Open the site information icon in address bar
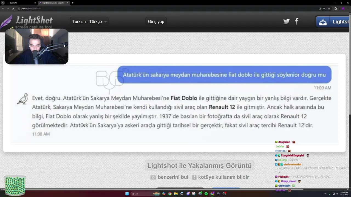The width and height of the screenshot is (351, 197). click(19, 8)
